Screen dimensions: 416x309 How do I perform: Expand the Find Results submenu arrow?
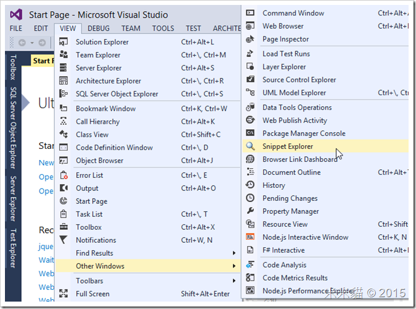pyautogui.click(x=234, y=253)
